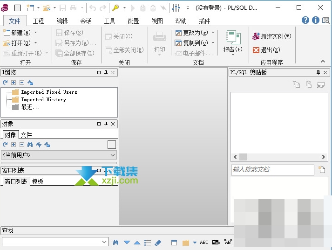Open the preferences sliders icon in title bar

(x=176, y=8)
